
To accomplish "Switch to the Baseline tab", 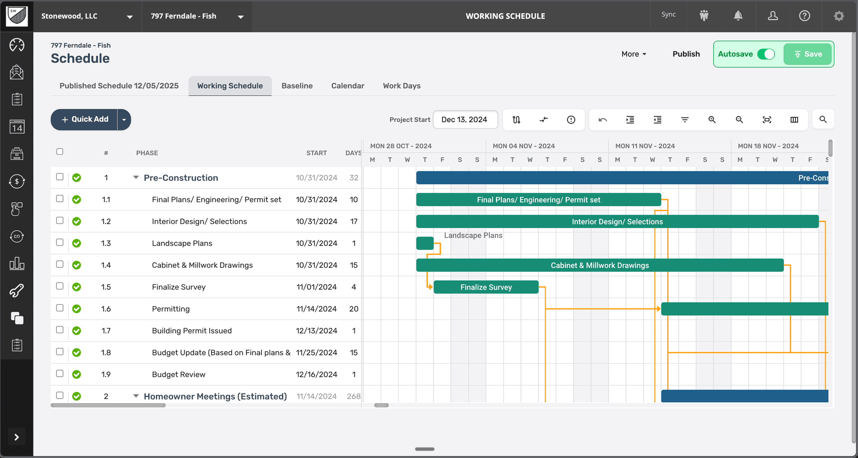I will click(297, 86).
